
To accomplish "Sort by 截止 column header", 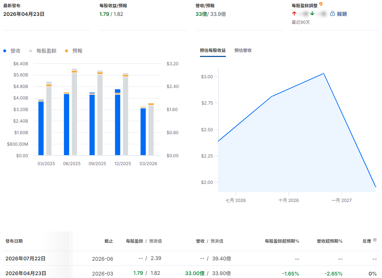I will click(x=109, y=241).
